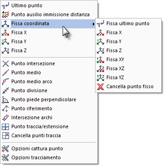The height and width of the screenshot is (166, 164).
Task: Select Fissa ultimo punto in submenu
Action: click(128, 24)
